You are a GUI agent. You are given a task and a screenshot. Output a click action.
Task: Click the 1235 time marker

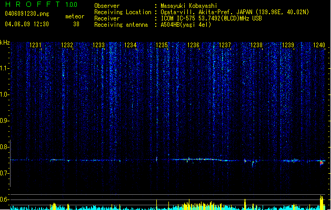point(162,45)
